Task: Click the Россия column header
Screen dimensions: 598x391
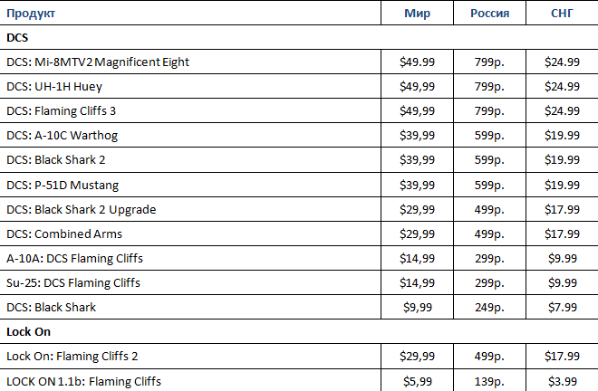Action: coord(489,14)
